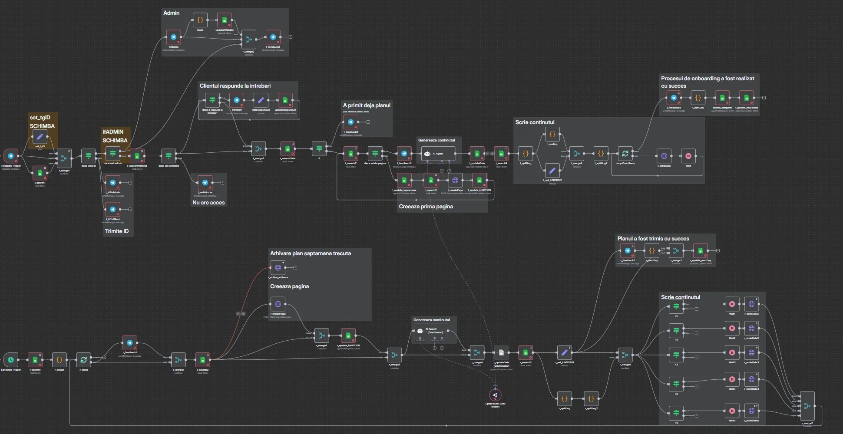Add node after t_nuAiAcces output
843x434 pixels.
tap(222, 183)
